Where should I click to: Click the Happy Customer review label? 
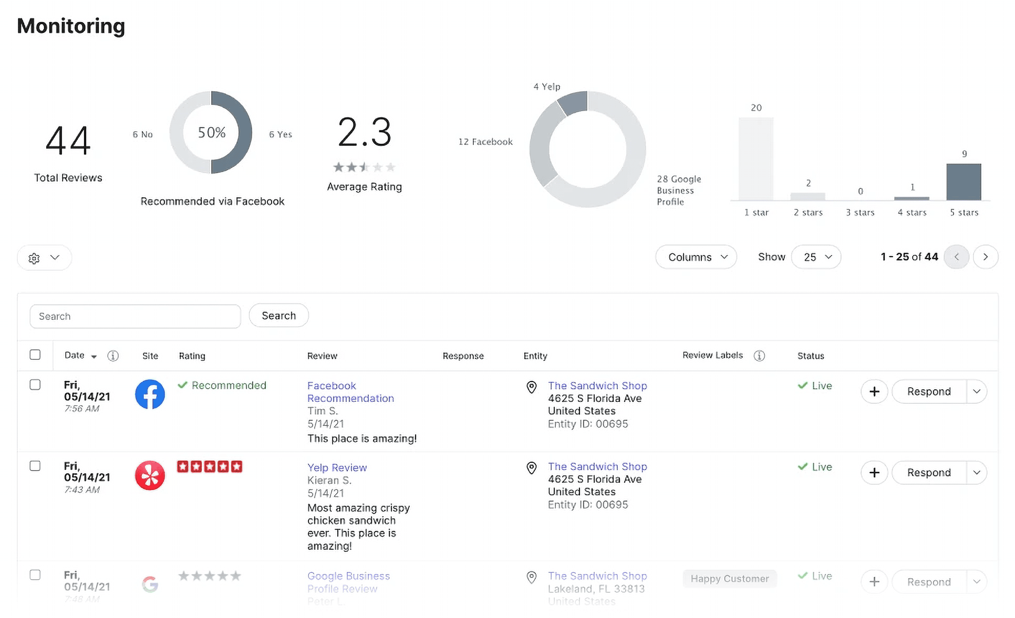click(x=730, y=579)
